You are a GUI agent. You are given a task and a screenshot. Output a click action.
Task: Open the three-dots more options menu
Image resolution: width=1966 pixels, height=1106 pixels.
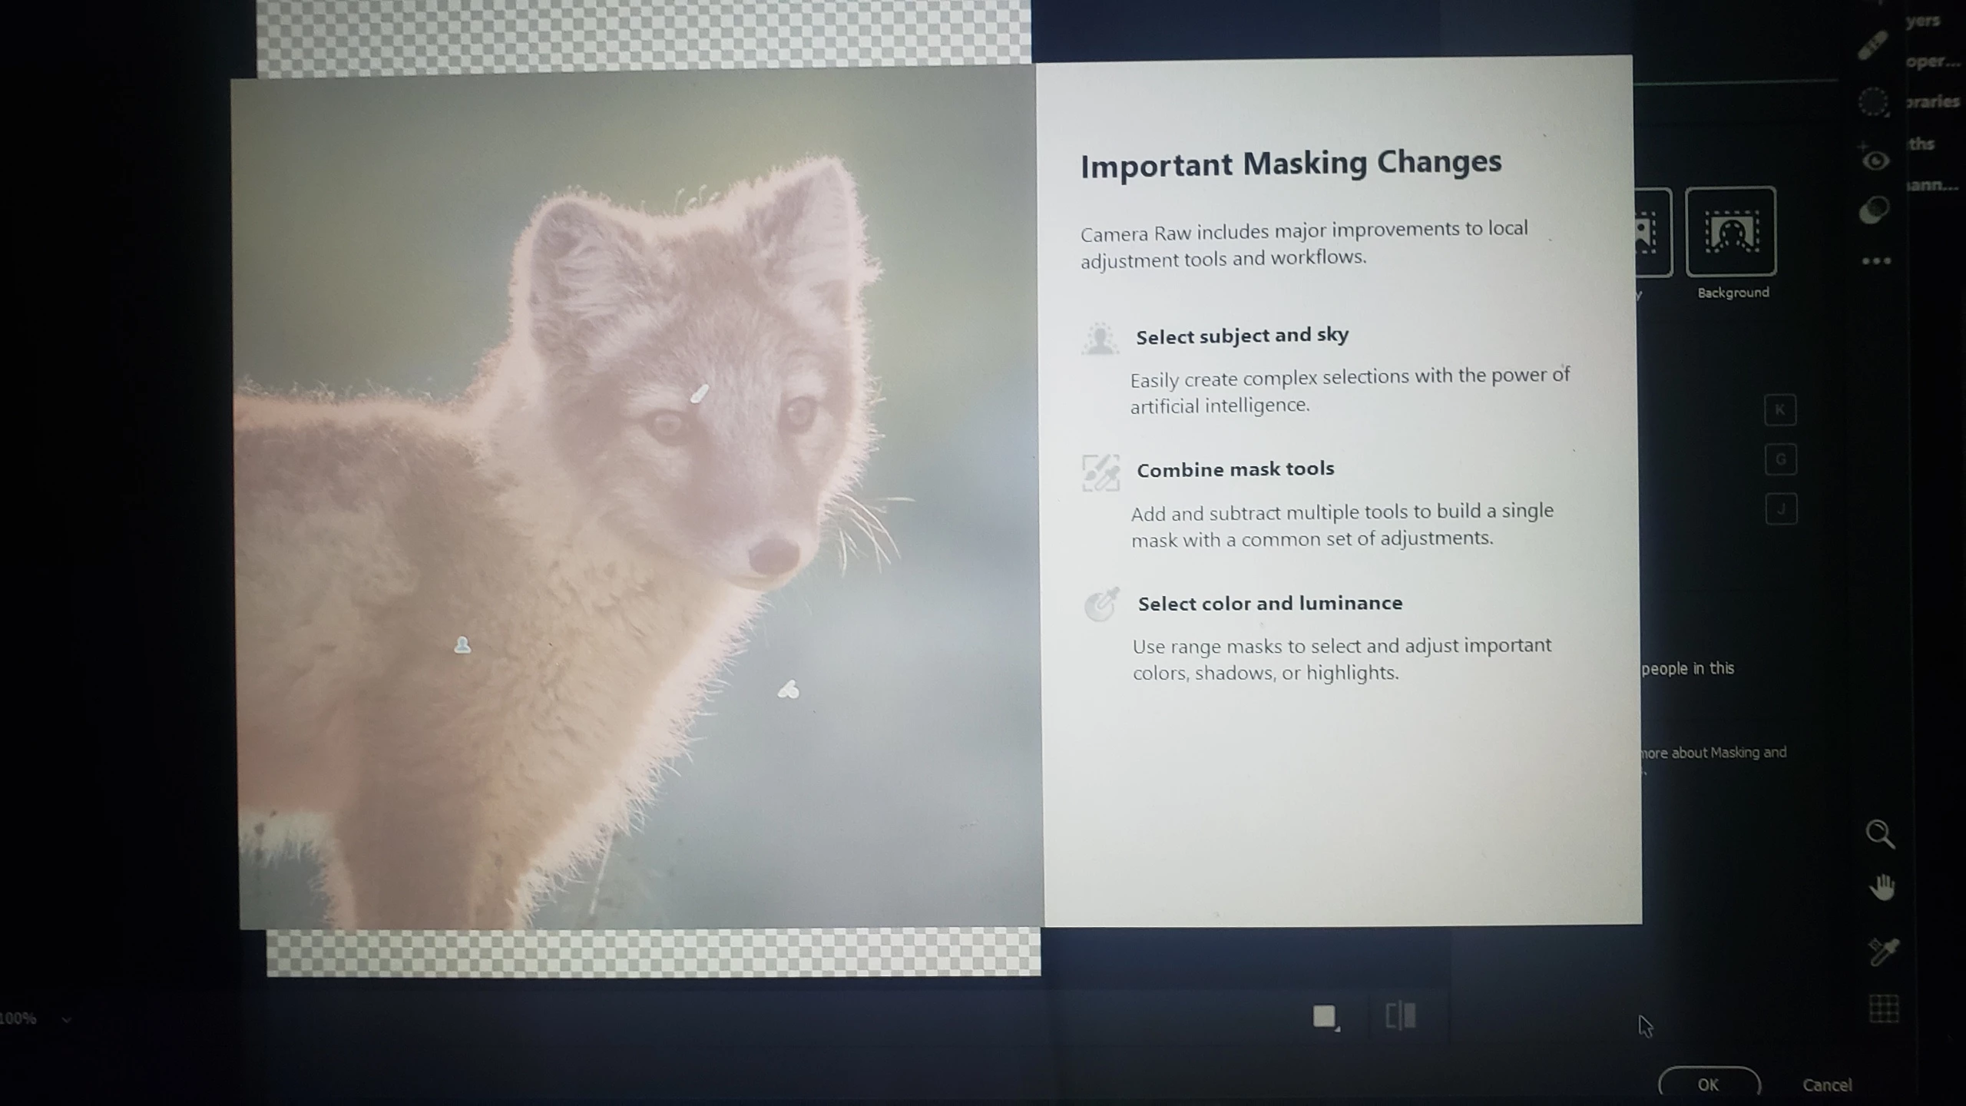1875,261
